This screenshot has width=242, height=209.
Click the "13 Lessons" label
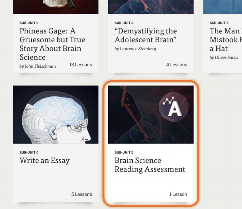(81, 65)
